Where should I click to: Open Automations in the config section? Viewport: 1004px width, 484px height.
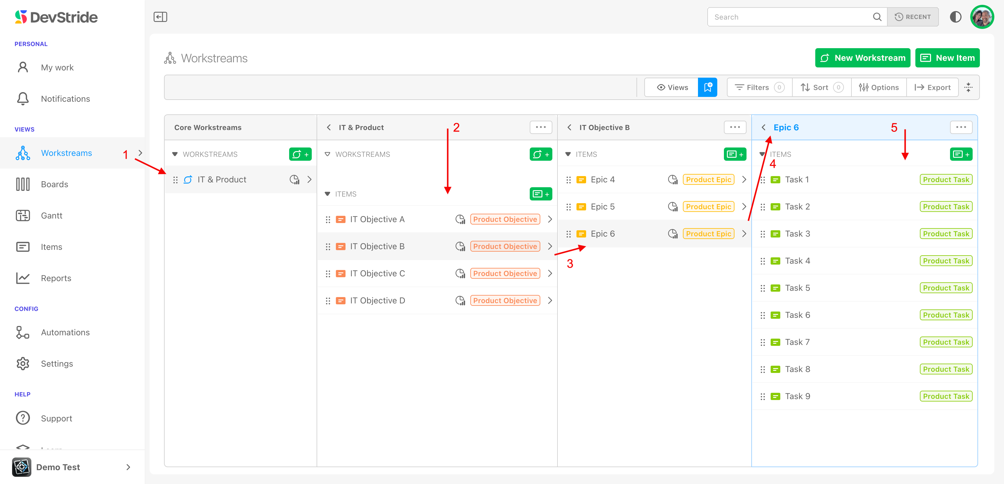click(x=65, y=332)
